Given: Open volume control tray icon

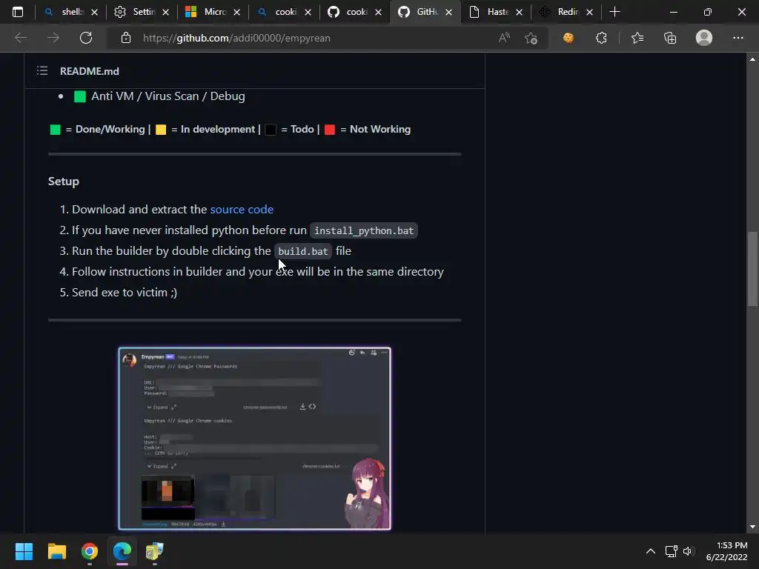Looking at the screenshot, I should (689, 551).
